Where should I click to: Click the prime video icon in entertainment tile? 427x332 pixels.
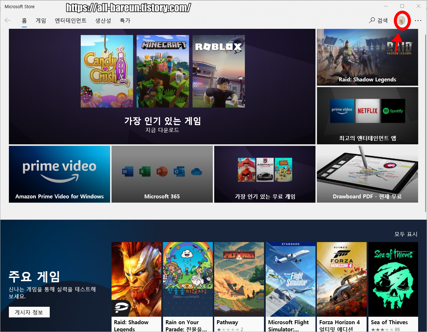[342, 111]
